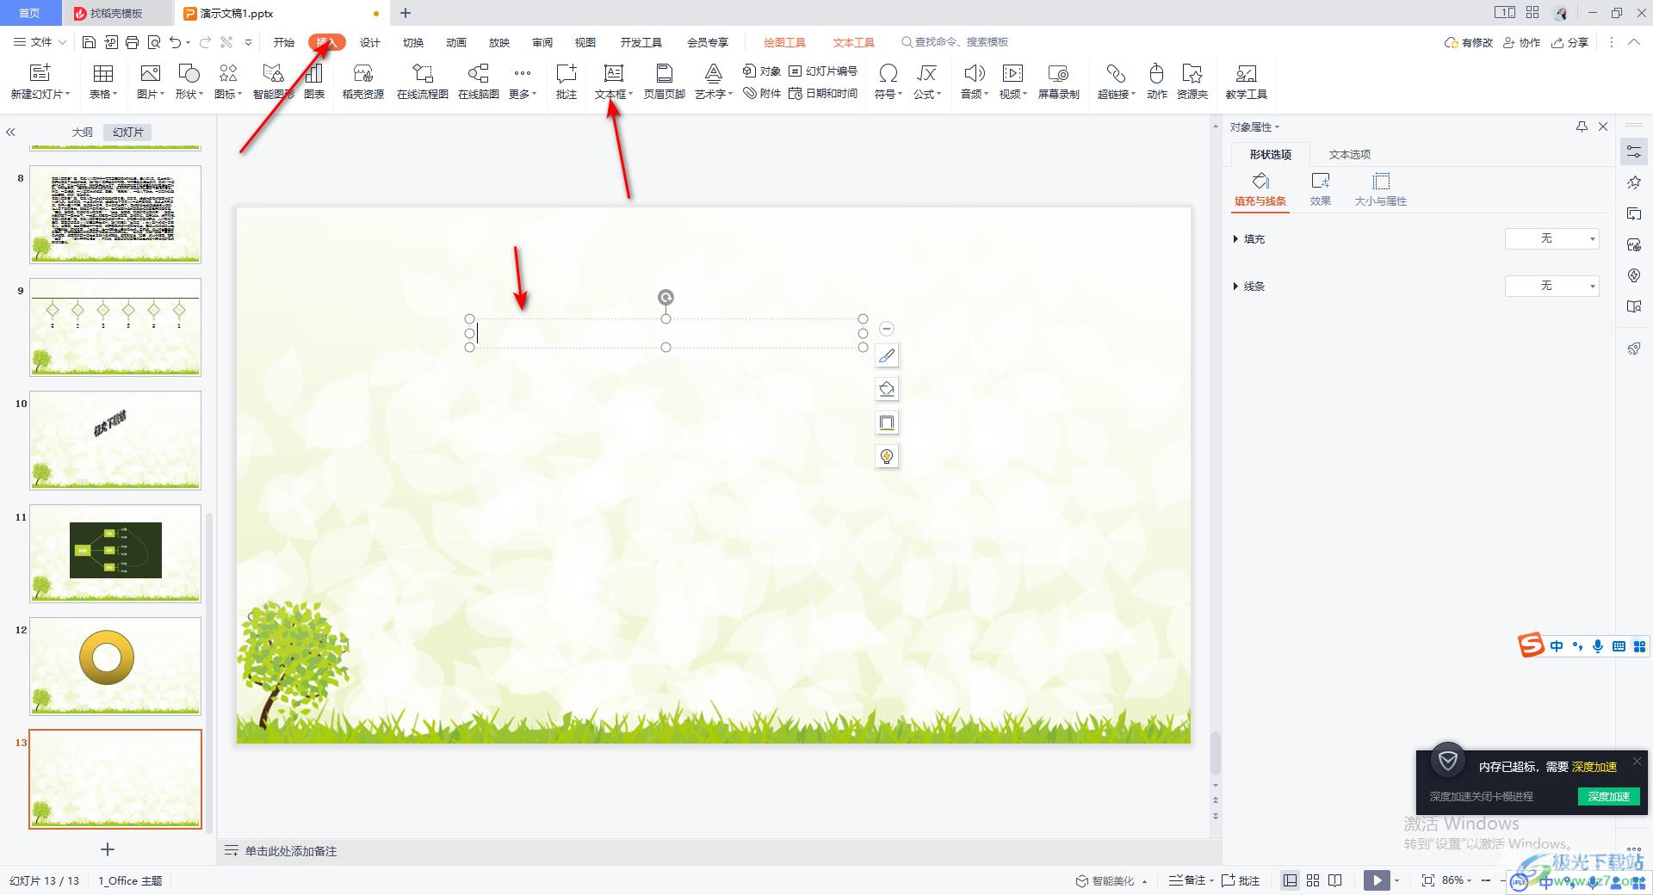The height and width of the screenshot is (895, 1653).
Task: Start Screen Recording
Action: tap(1058, 82)
